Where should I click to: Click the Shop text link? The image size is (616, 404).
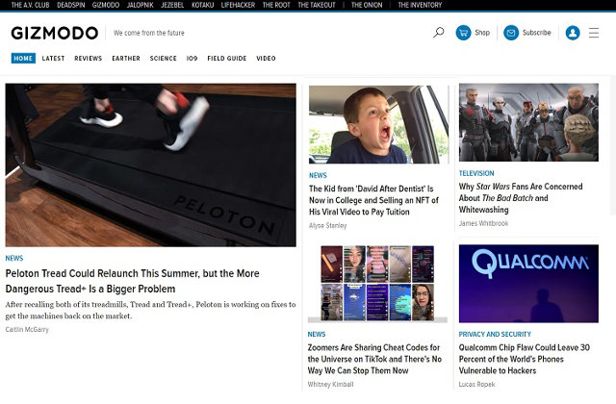tap(482, 33)
